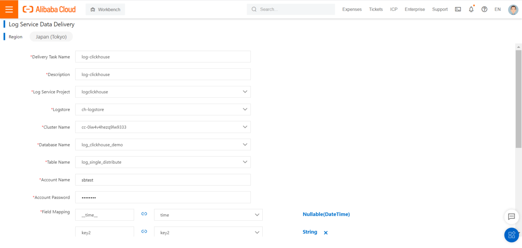Click the search magnifier icon

point(254,9)
